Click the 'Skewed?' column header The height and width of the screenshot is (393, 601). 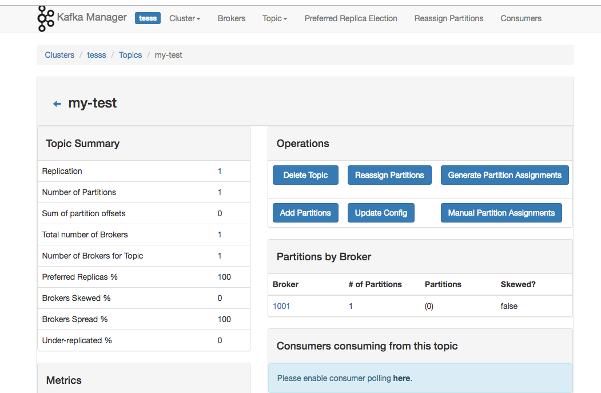(x=518, y=284)
